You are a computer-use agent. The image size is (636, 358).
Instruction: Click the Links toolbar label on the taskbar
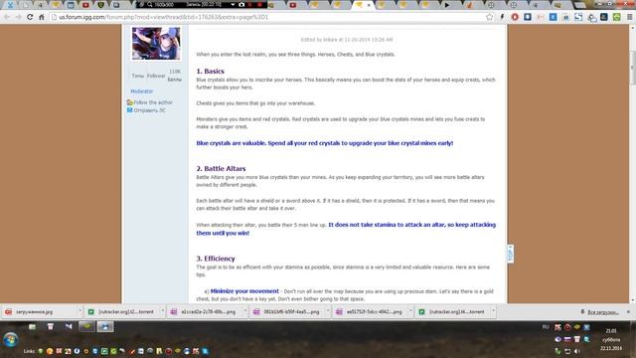click(29, 351)
